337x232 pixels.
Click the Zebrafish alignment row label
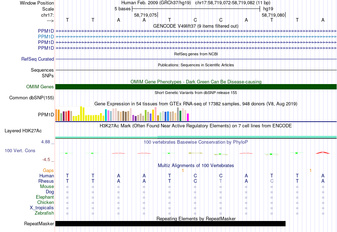(44, 213)
